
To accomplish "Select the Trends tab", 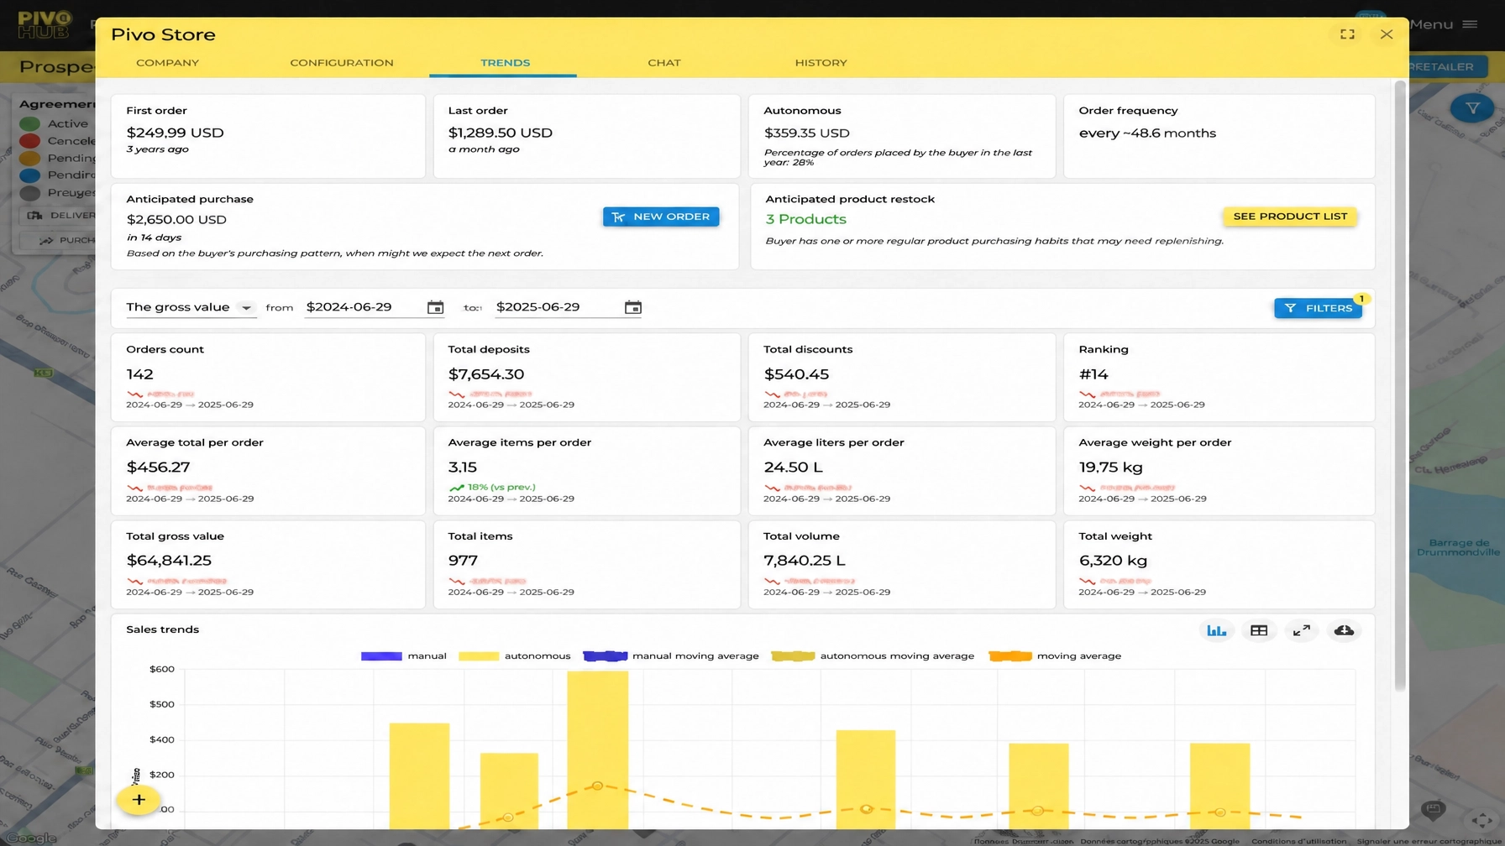I will tap(504, 63).
